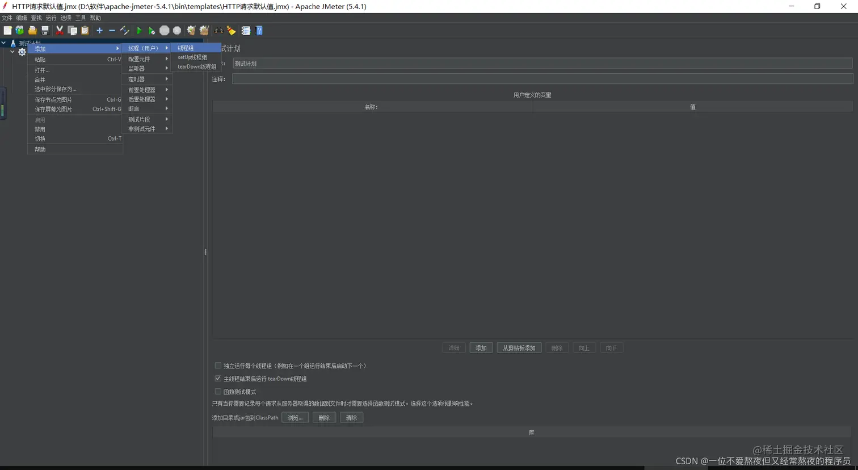Choose 保存节点为图片 in the context menu

75,100
